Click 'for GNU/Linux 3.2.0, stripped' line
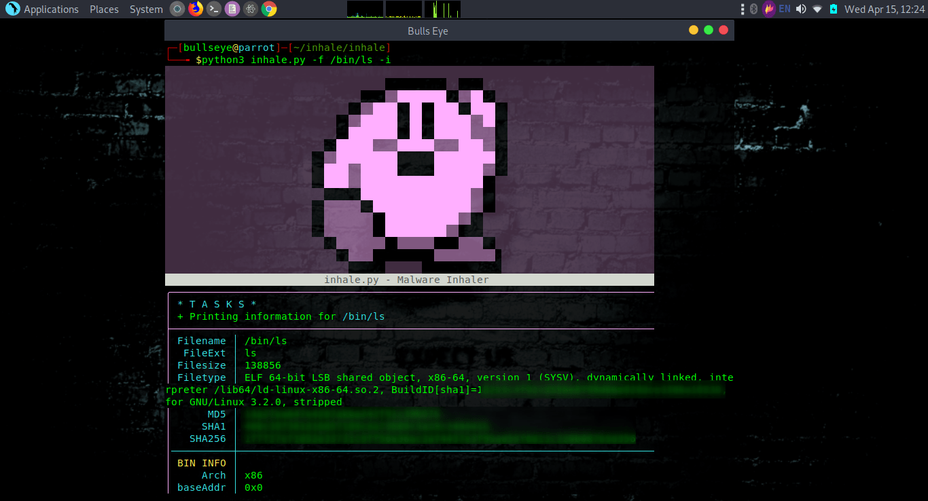The width and height of the screenshot is (928, 501). 254,402
